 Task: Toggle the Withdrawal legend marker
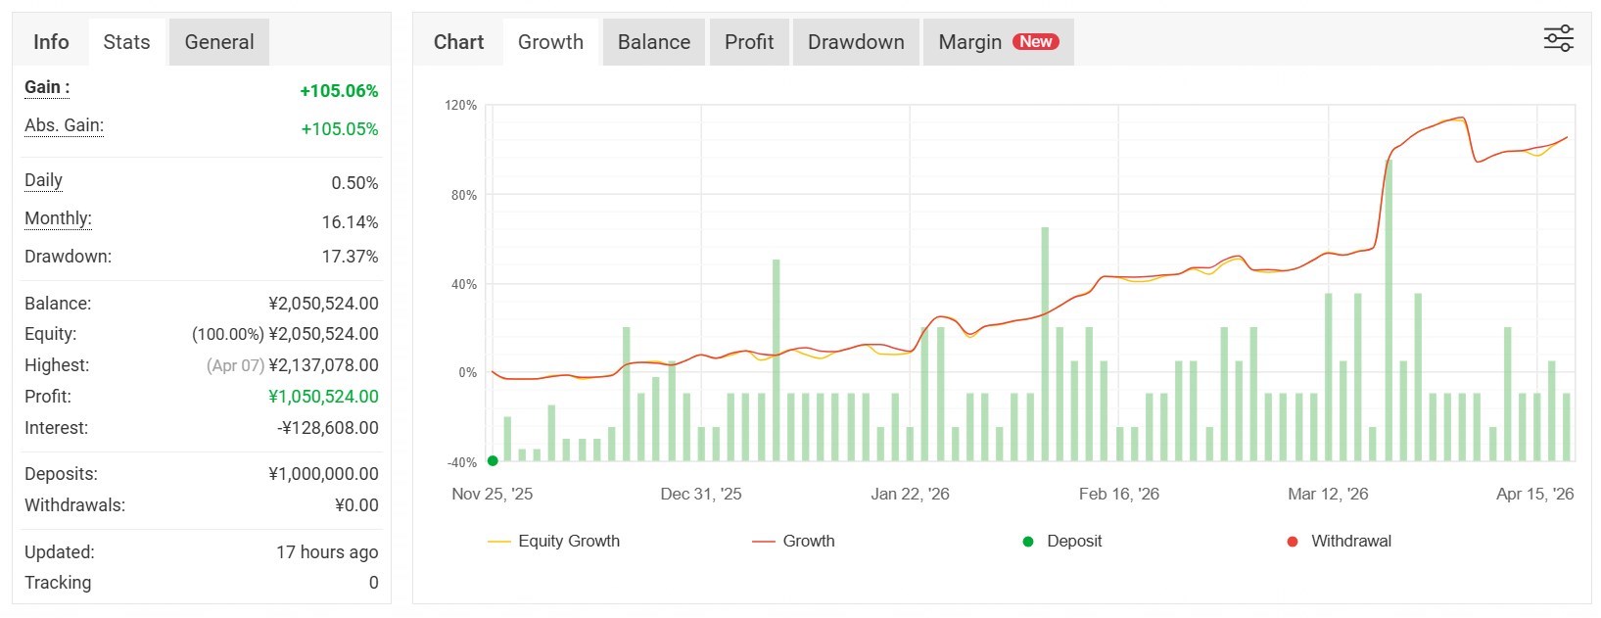tap(1339, 541)
